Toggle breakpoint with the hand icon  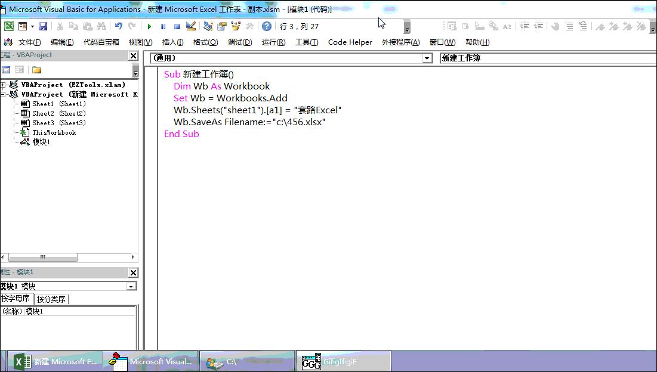point(555,26)
